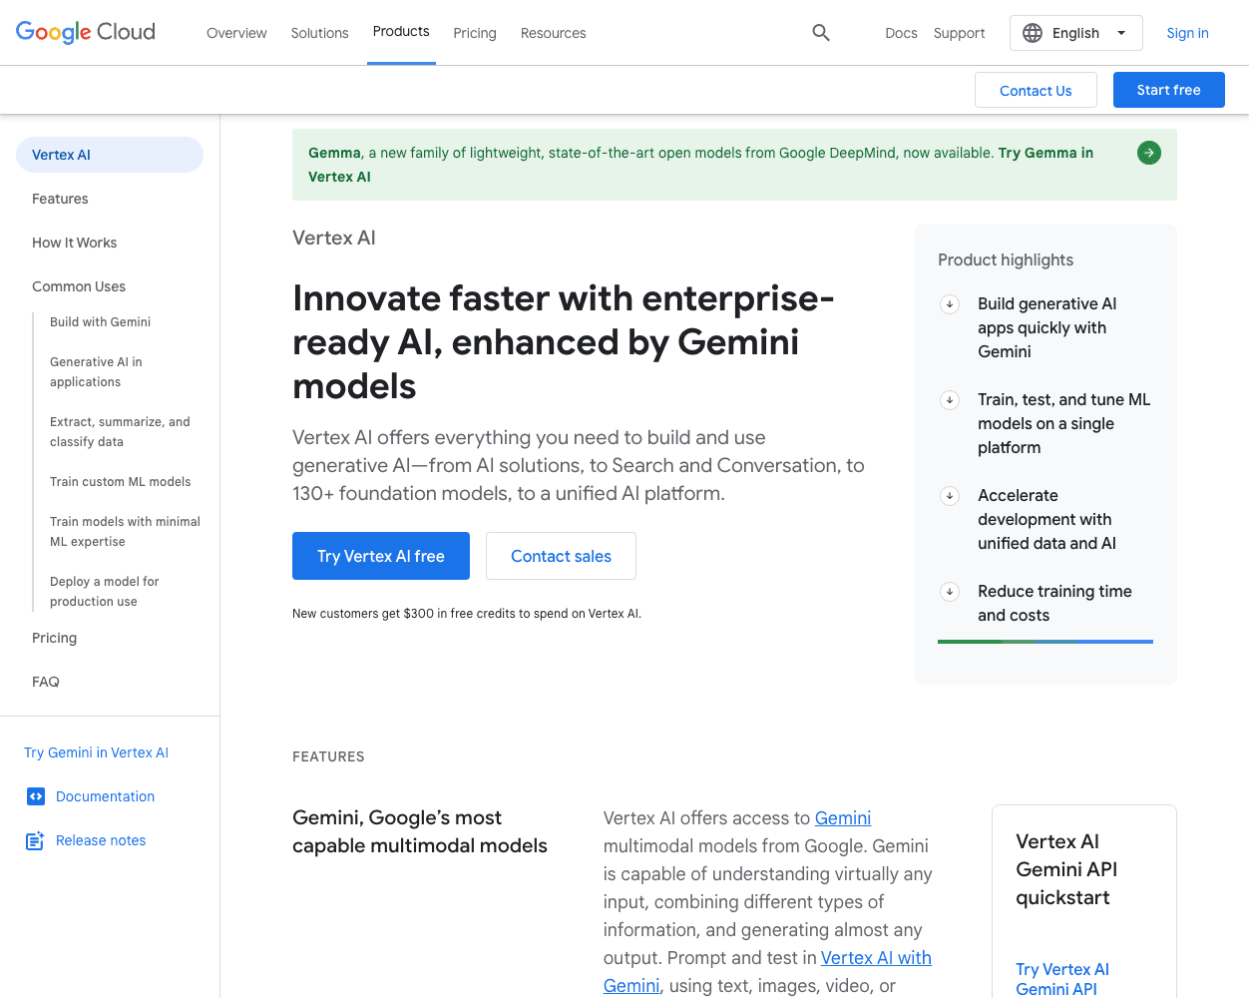Click the globe language icon

click(1033, 33)
